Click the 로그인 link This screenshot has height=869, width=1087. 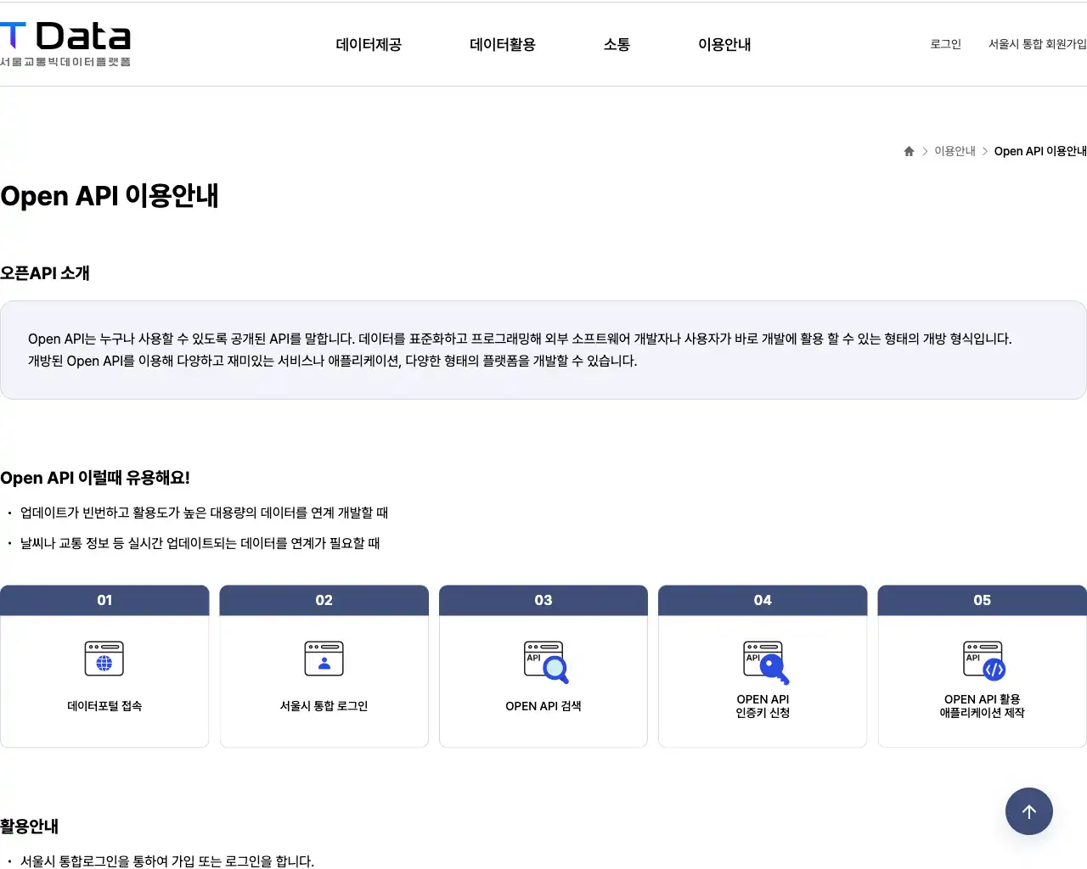tap(945, 44)
